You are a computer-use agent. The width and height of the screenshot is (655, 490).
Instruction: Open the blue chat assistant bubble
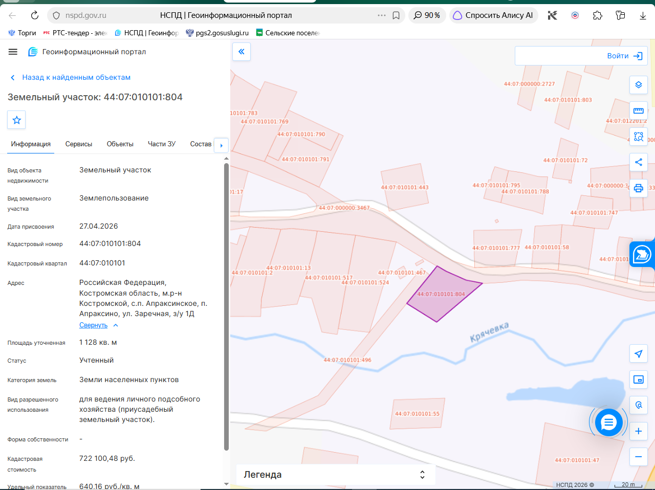click(x=608, y=422)
